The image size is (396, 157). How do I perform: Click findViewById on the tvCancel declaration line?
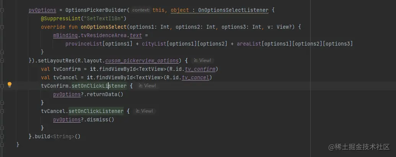[x=114, y=77]
